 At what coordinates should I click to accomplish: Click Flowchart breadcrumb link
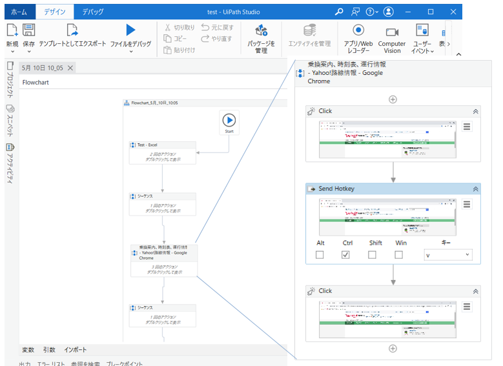(36, 83)
